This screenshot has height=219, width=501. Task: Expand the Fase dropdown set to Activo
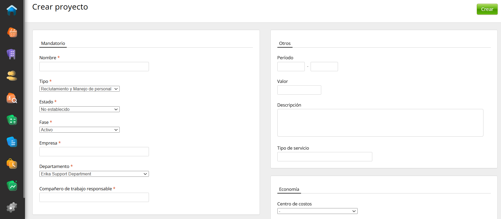[x=79, y=130]
